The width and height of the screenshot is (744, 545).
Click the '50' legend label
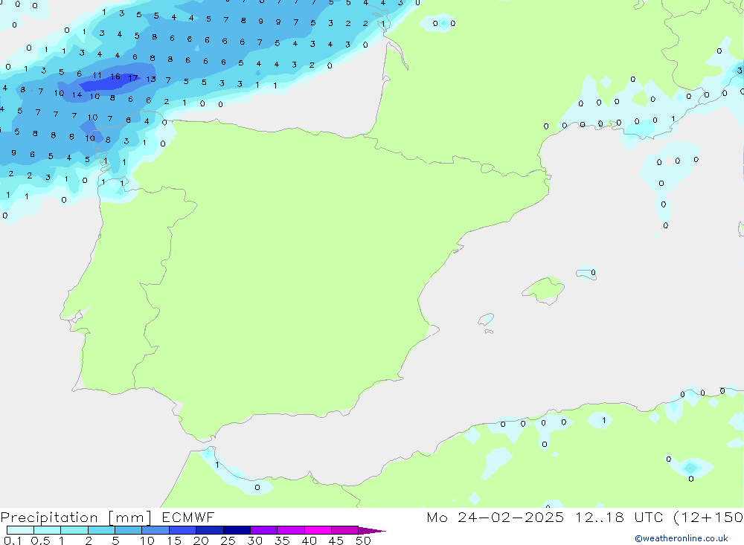[363, 541]
